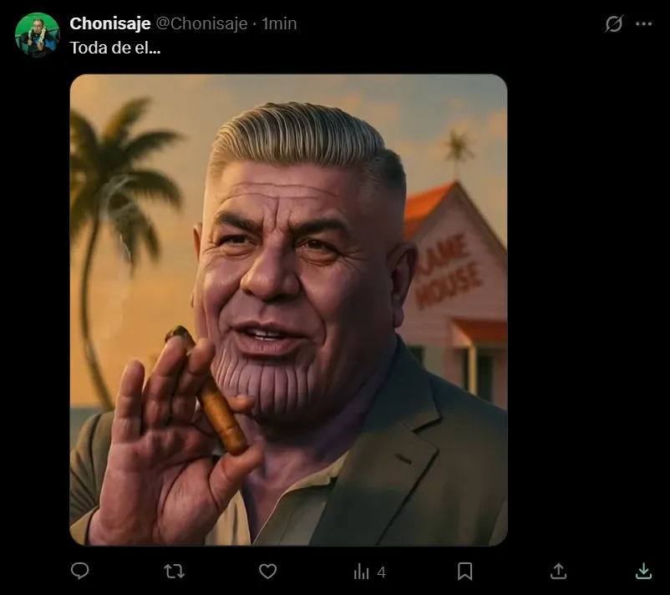Open the post text 'Toda de el...'
Screen dimensions: 670x595
tap(115, 48)
